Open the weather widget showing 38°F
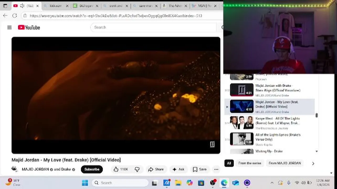 coord(13,182)
